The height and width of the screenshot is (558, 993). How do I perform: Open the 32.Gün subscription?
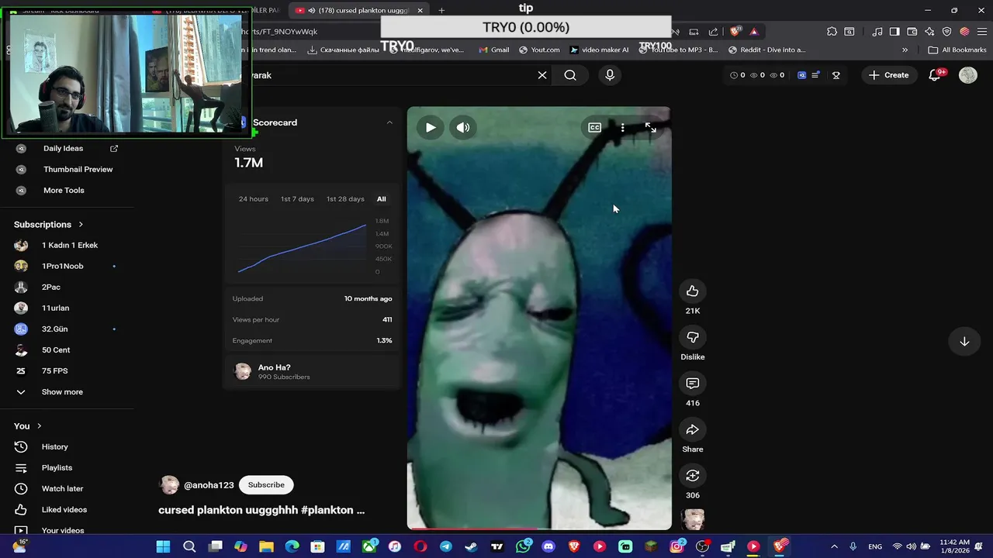point(67,329)
